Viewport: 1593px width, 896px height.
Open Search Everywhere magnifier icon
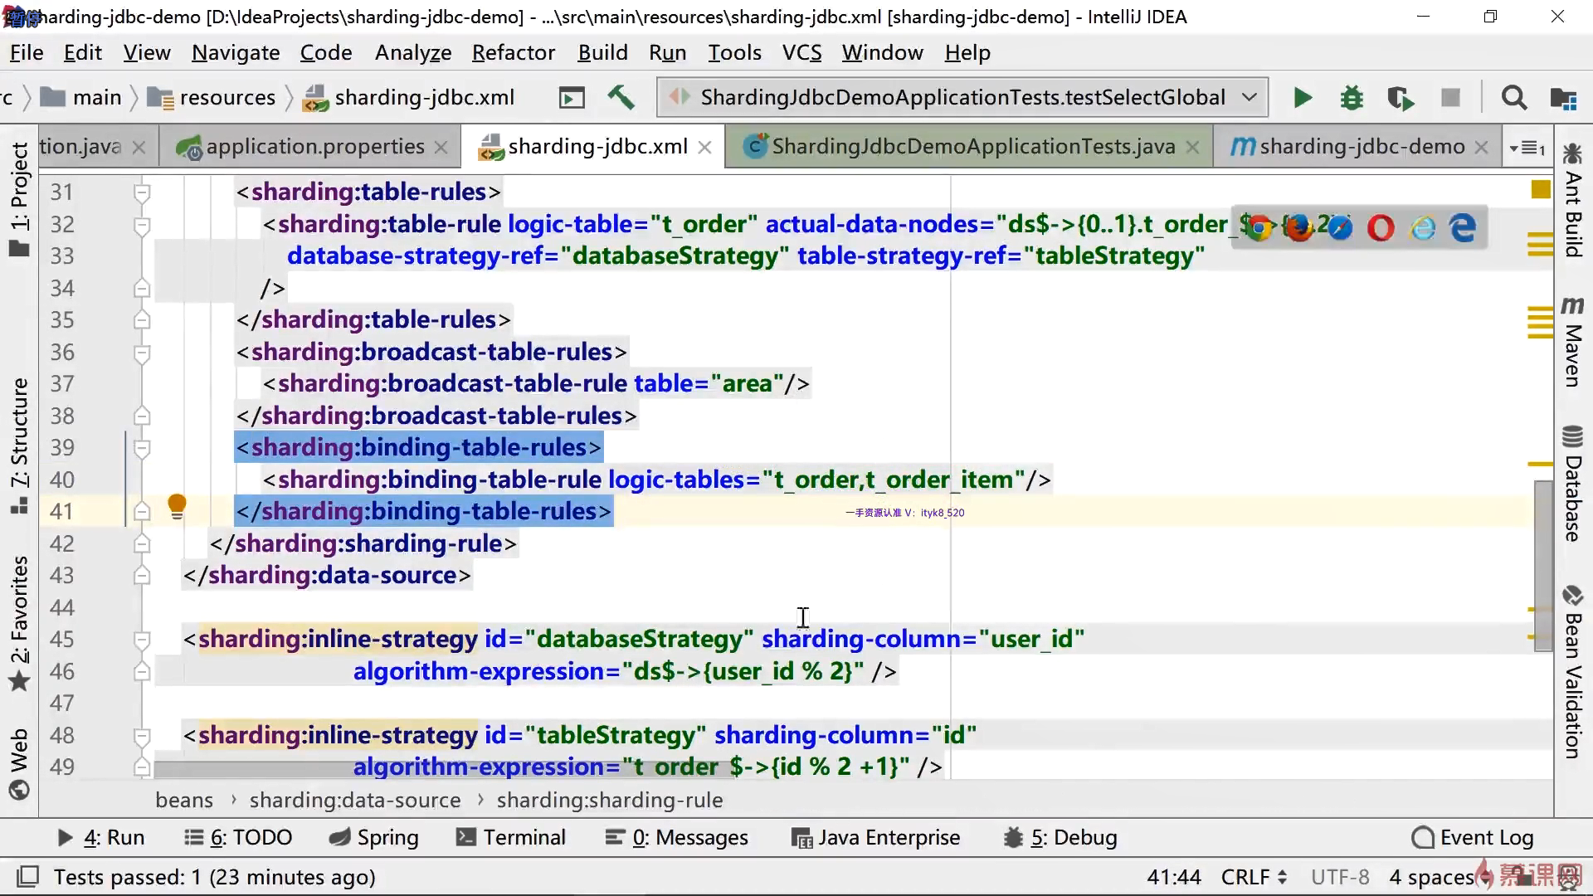[x=1513, y=98]
